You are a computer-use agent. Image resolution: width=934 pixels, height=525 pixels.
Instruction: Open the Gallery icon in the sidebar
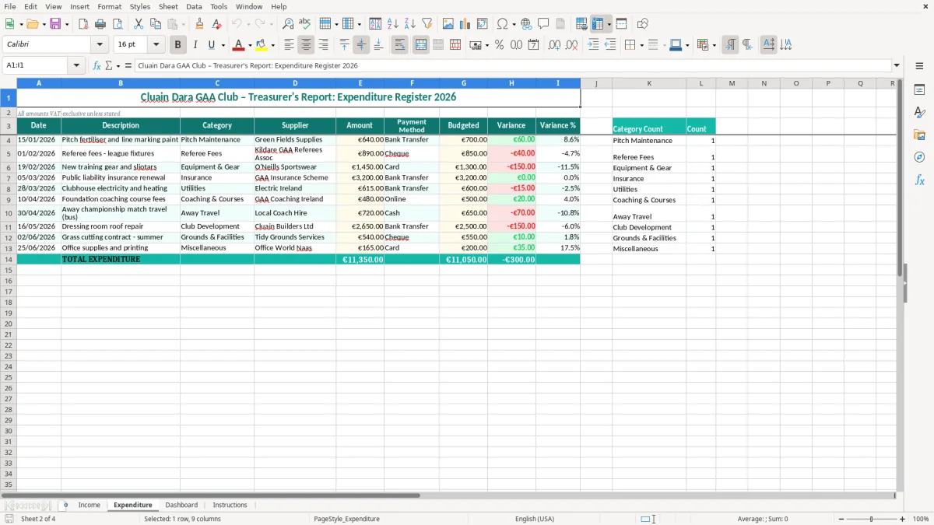(x=919, y=135)
